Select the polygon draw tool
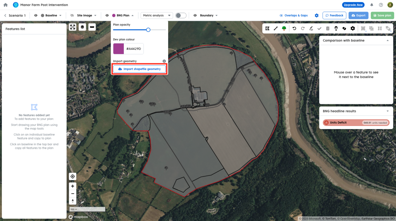The width and height of the screenshot is (396, 221). 267,28
